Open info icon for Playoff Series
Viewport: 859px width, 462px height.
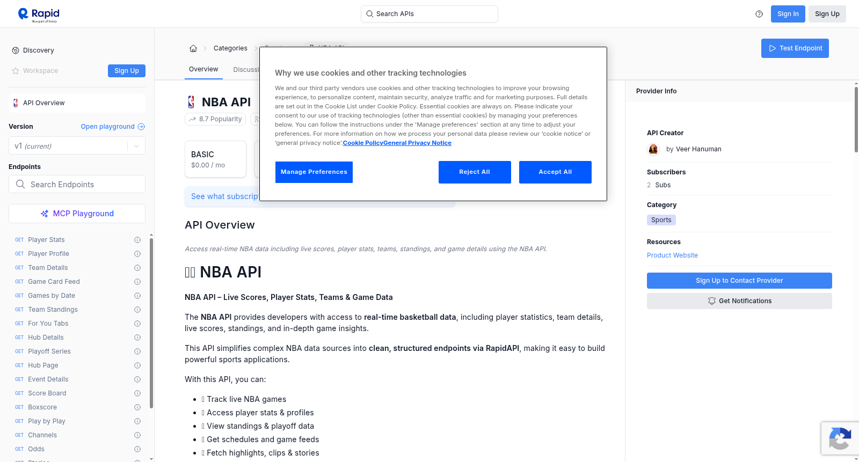pos(137,351)
